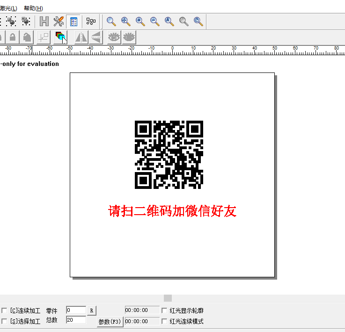
Task: Click the zoom all objects magnifier
Action: (169, 22)
